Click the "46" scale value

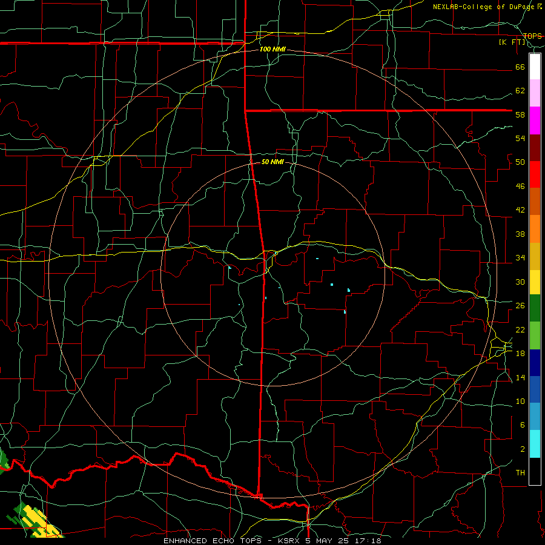coord(520,187)
